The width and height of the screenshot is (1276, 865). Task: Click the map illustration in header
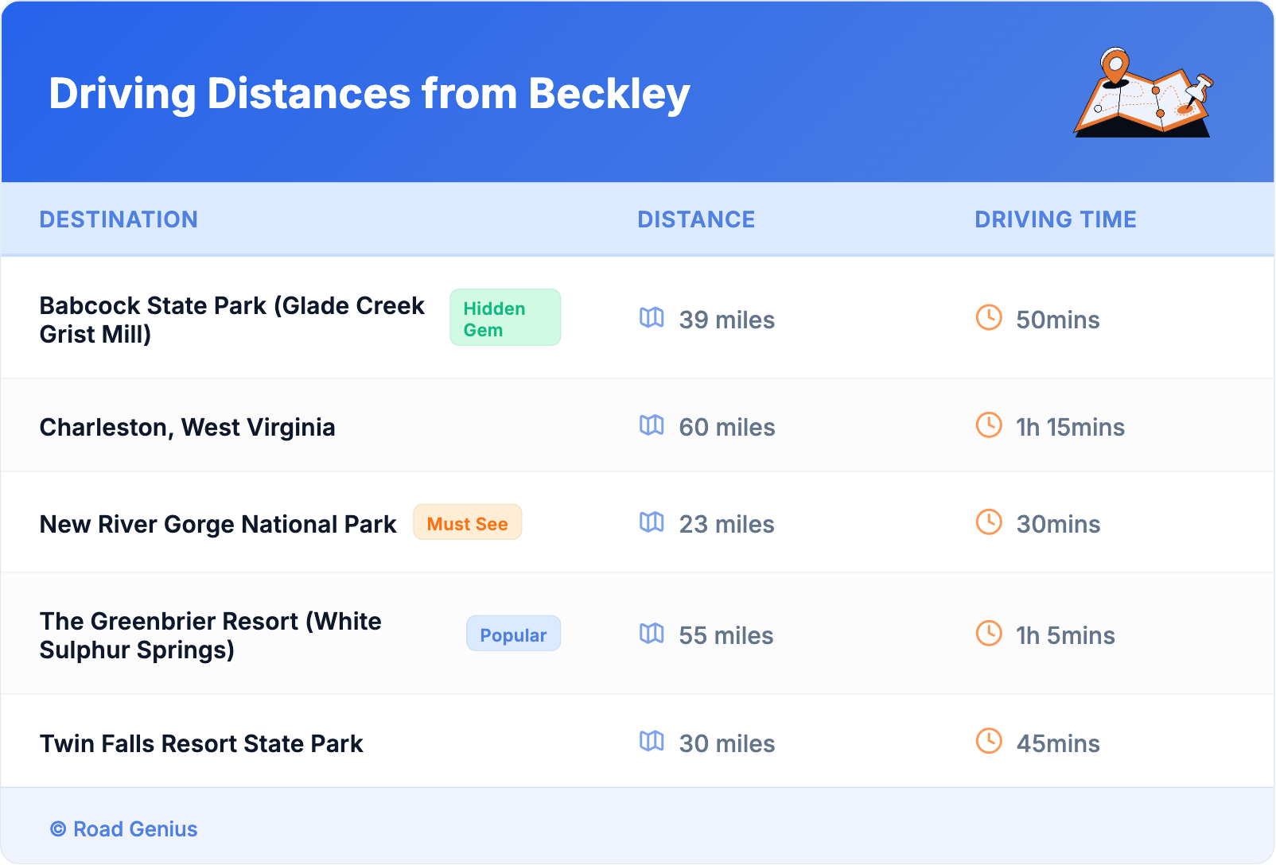click(x=1143, y=93)
